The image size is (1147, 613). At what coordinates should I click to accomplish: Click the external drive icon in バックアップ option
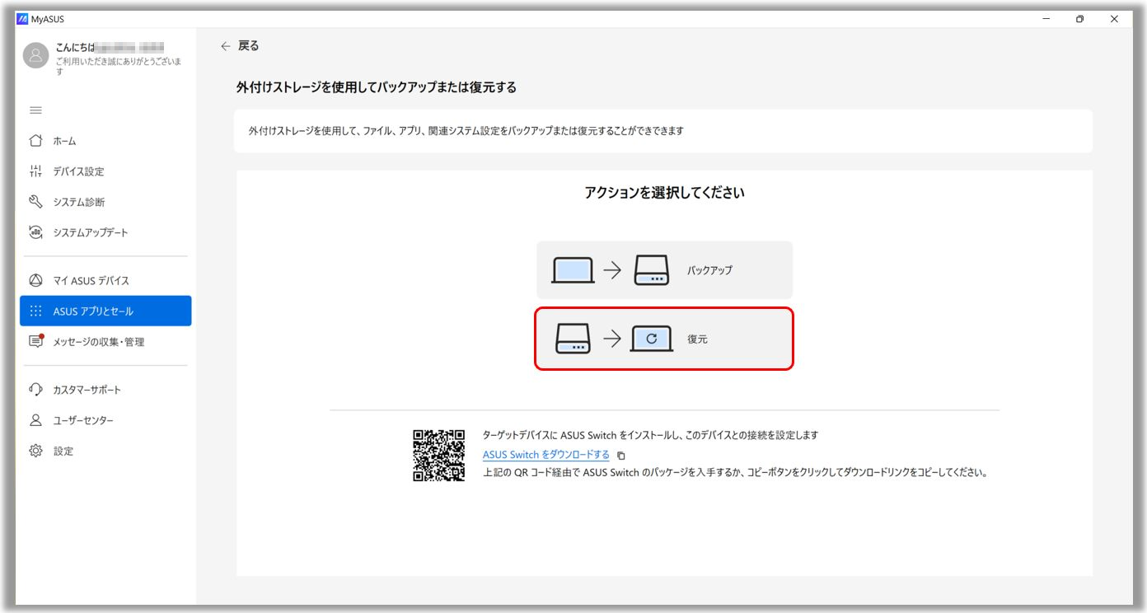coord(652,270)
